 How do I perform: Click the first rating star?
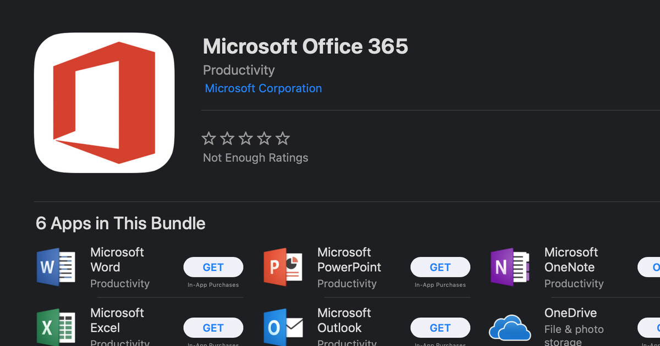209,138
